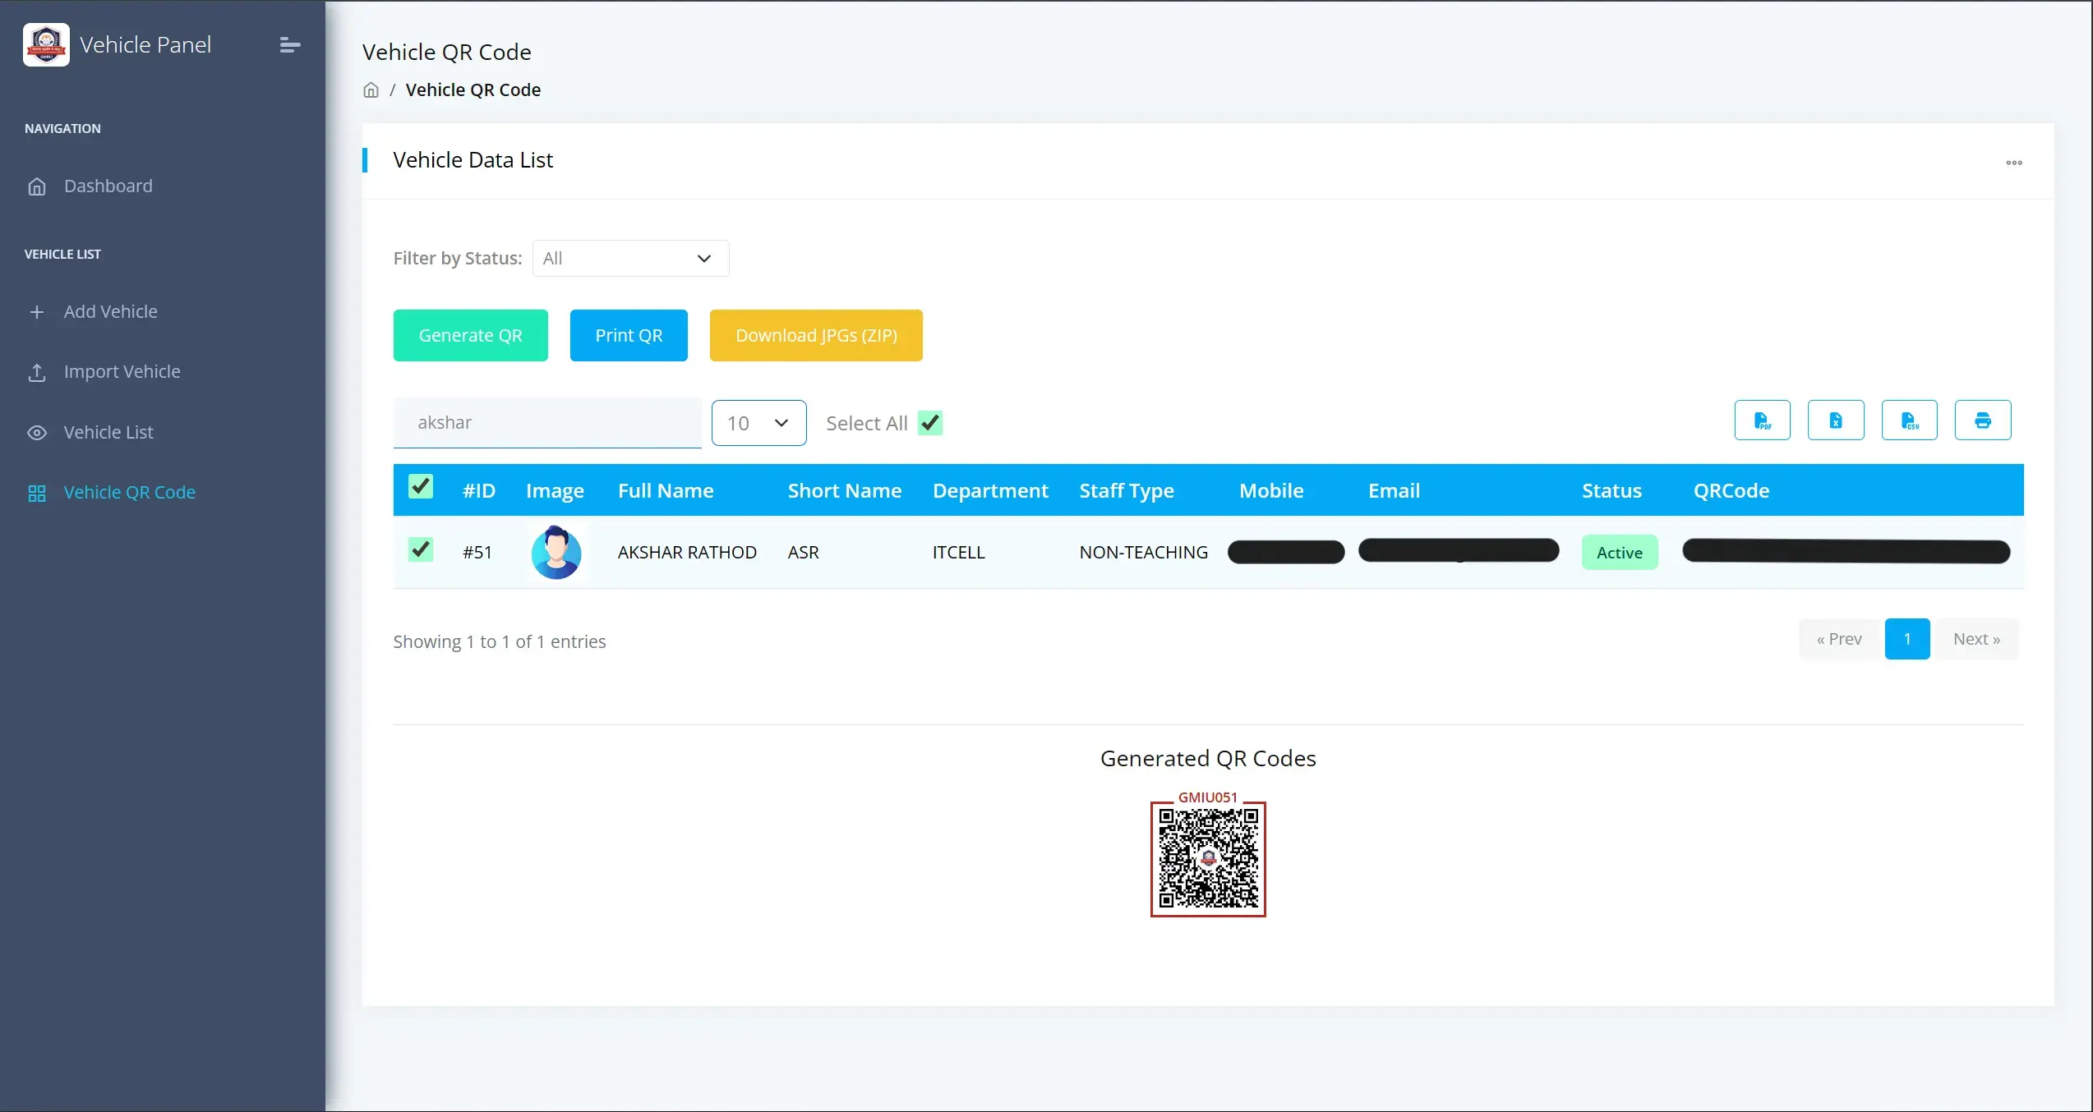Click the ITCELL department cell
Screen dimensions: 2093x1112
click(x=958, y=553)
